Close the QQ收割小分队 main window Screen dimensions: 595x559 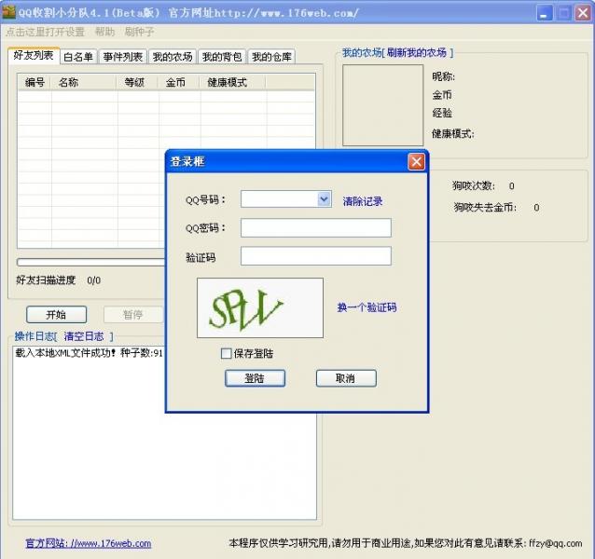click(583, 13)
